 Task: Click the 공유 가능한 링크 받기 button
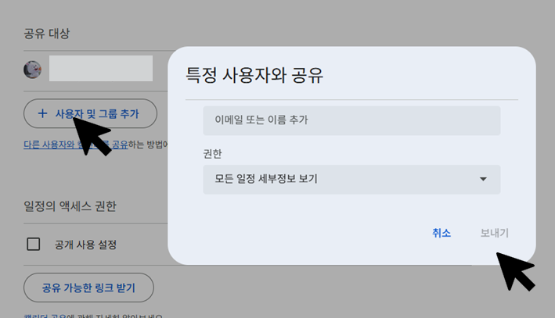click(x=88, y=288)
